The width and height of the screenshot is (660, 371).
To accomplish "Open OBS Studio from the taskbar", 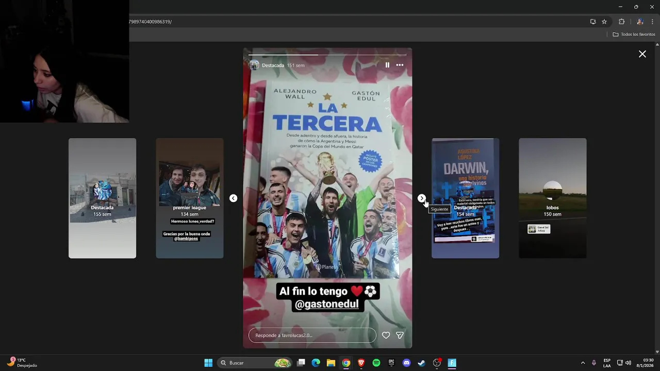I will 437,363.
